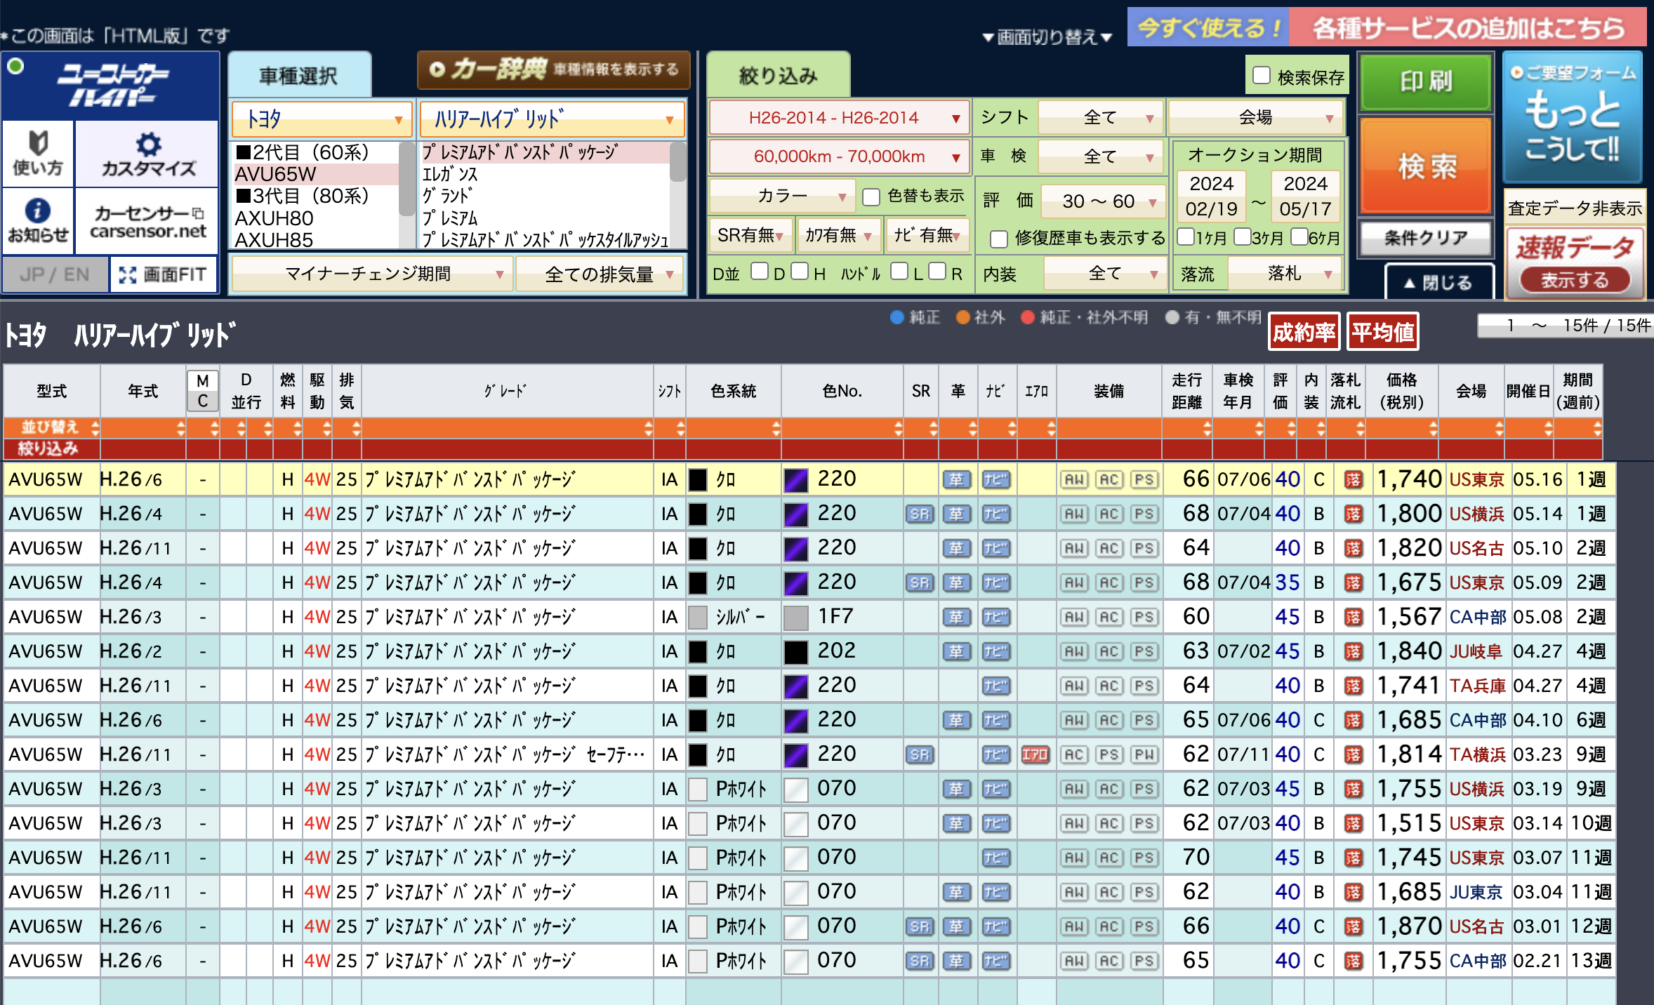Enable 修復歴車も表示する checkbox
This screenshot has height=1005, width=1654.
point(998,239)
